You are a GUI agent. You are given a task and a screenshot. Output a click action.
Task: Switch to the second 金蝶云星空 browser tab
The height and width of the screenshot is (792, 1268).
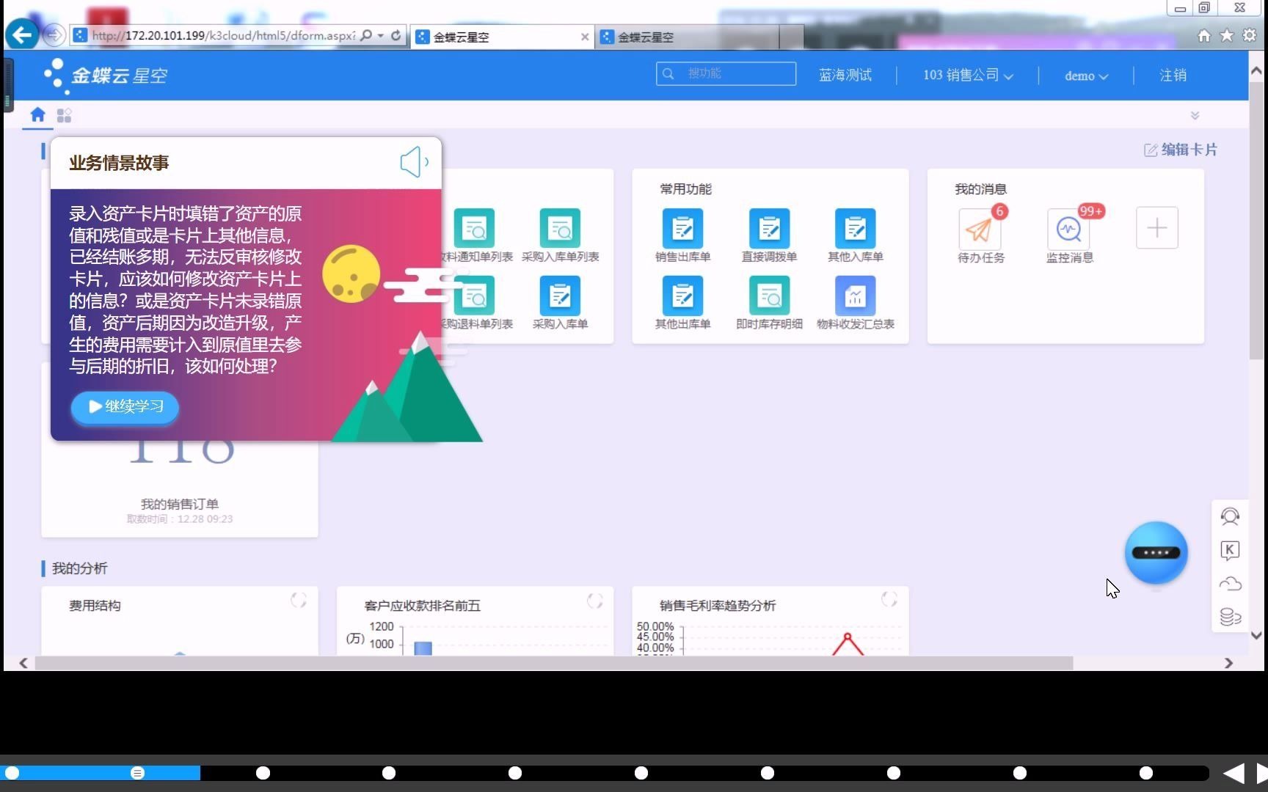pos(644,36)
